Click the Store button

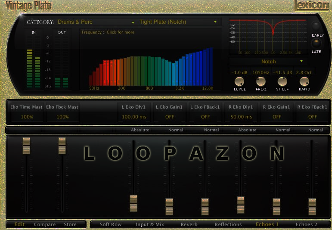click(x=70, y=224)
